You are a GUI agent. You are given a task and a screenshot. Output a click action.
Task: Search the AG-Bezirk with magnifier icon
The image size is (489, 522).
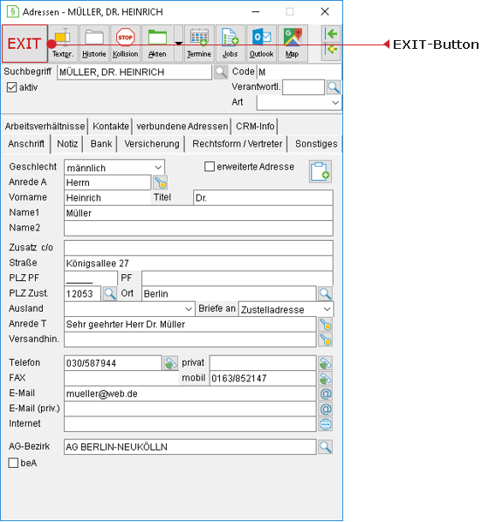[x=325, y=447]
